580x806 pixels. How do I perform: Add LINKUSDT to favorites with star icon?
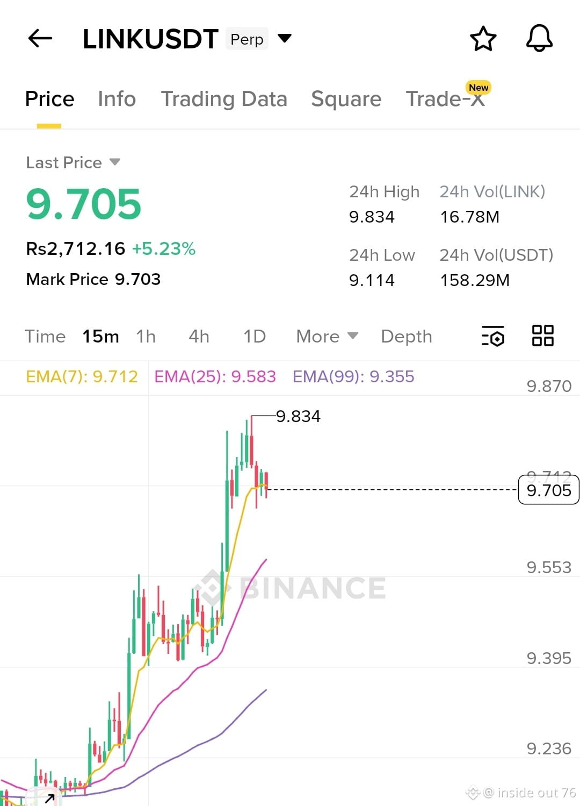[x=483, y=39]
